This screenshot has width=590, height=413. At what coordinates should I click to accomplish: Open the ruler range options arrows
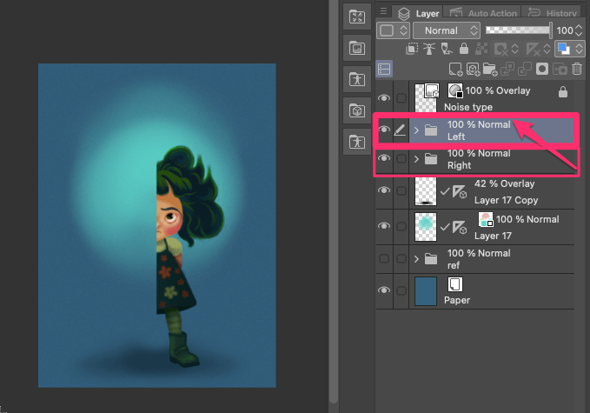(547, 49)
